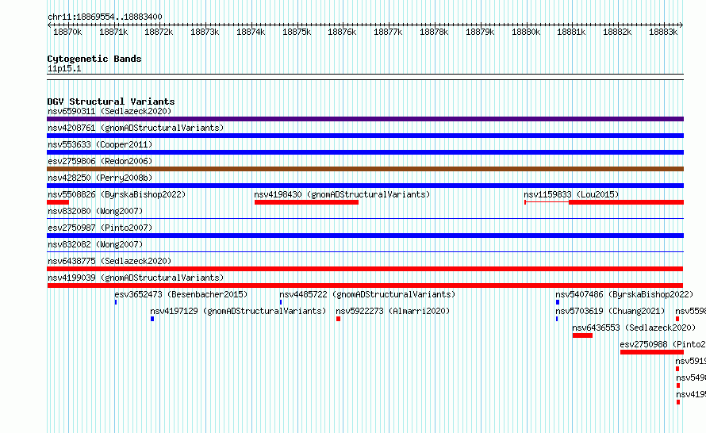This screenshot has width=706, height=433.
Task: Select the 11p15.1 band label
Action: [64, 68]
